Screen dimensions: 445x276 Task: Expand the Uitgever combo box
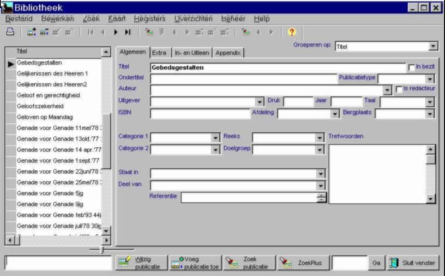[x=260, y=102]
